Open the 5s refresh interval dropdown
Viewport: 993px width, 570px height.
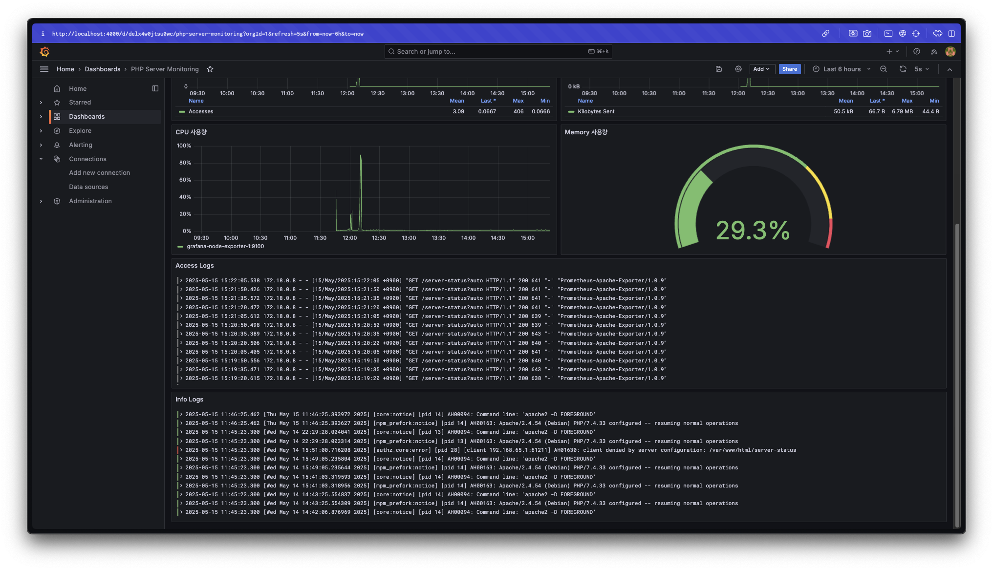tap(922, 69)
